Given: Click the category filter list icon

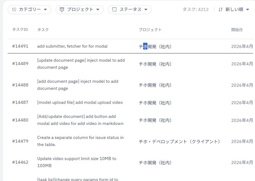Looking at the screenshot, I should 14,10.
